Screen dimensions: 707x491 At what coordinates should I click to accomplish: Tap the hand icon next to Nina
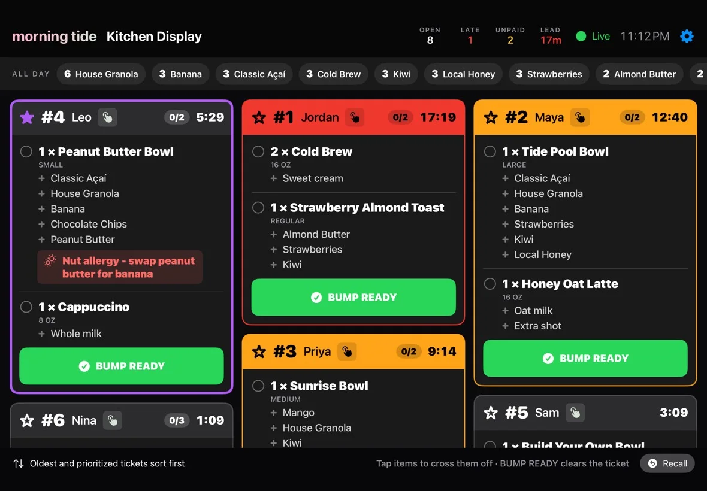(x=112, y=420)
